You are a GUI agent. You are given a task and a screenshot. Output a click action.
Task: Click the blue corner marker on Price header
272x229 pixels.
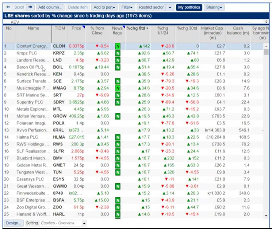click(x=84, y=27)
